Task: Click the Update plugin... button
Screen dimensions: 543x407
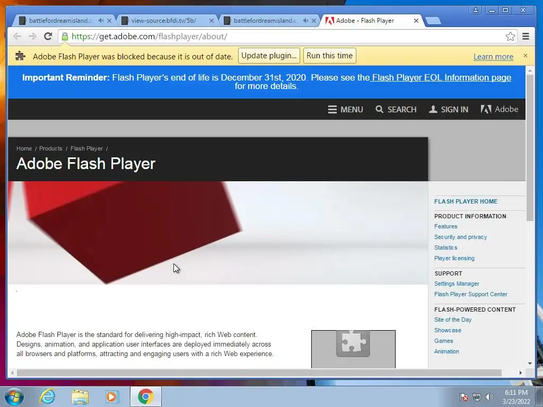Action: (x=269, y=56)
